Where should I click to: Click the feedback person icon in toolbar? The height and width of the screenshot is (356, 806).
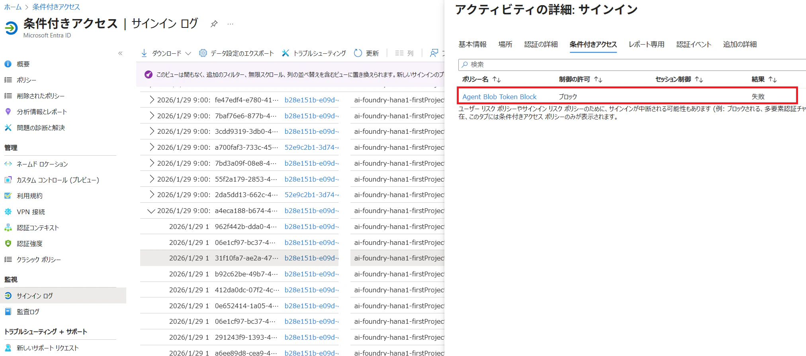[434, 53]
